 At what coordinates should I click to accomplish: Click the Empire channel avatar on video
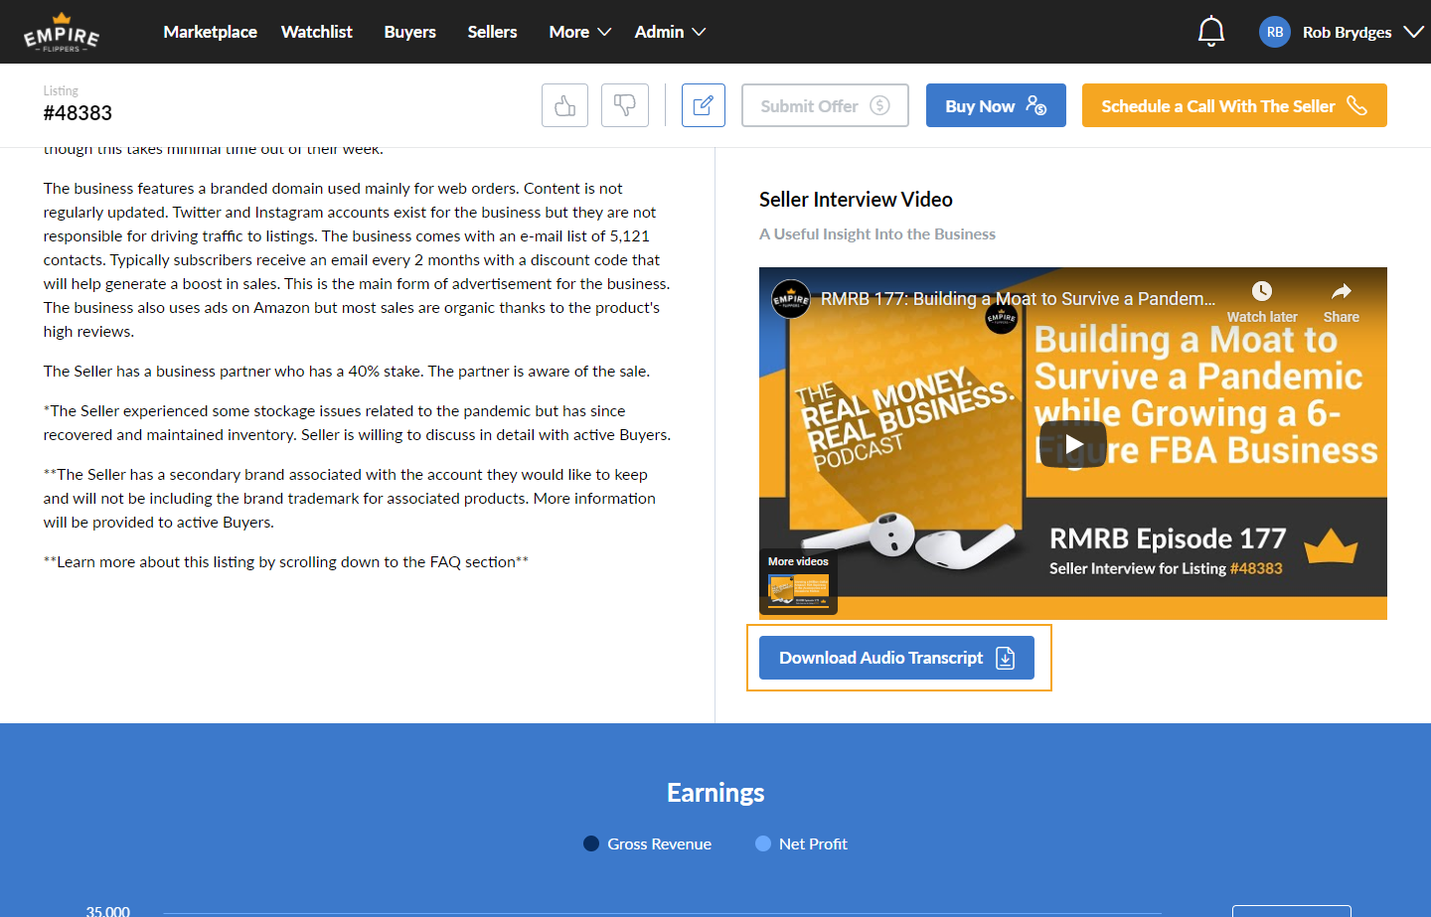click(x=791, y=299)
